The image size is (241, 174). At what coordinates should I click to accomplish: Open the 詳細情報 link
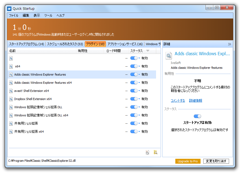[195, 101]
